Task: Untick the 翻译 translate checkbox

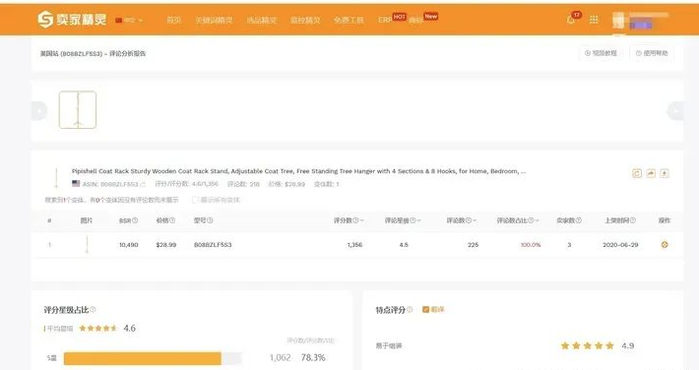Action: pyautogui.click(x=425, y=309)
